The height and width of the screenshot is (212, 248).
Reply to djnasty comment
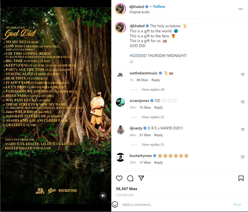coord(158,135)
